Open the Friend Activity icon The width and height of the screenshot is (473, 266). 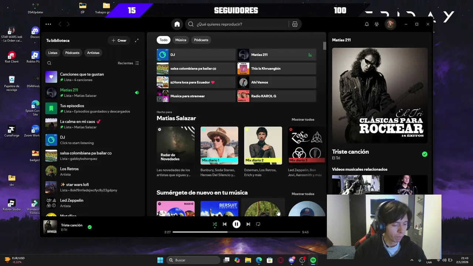click(377, 24)
